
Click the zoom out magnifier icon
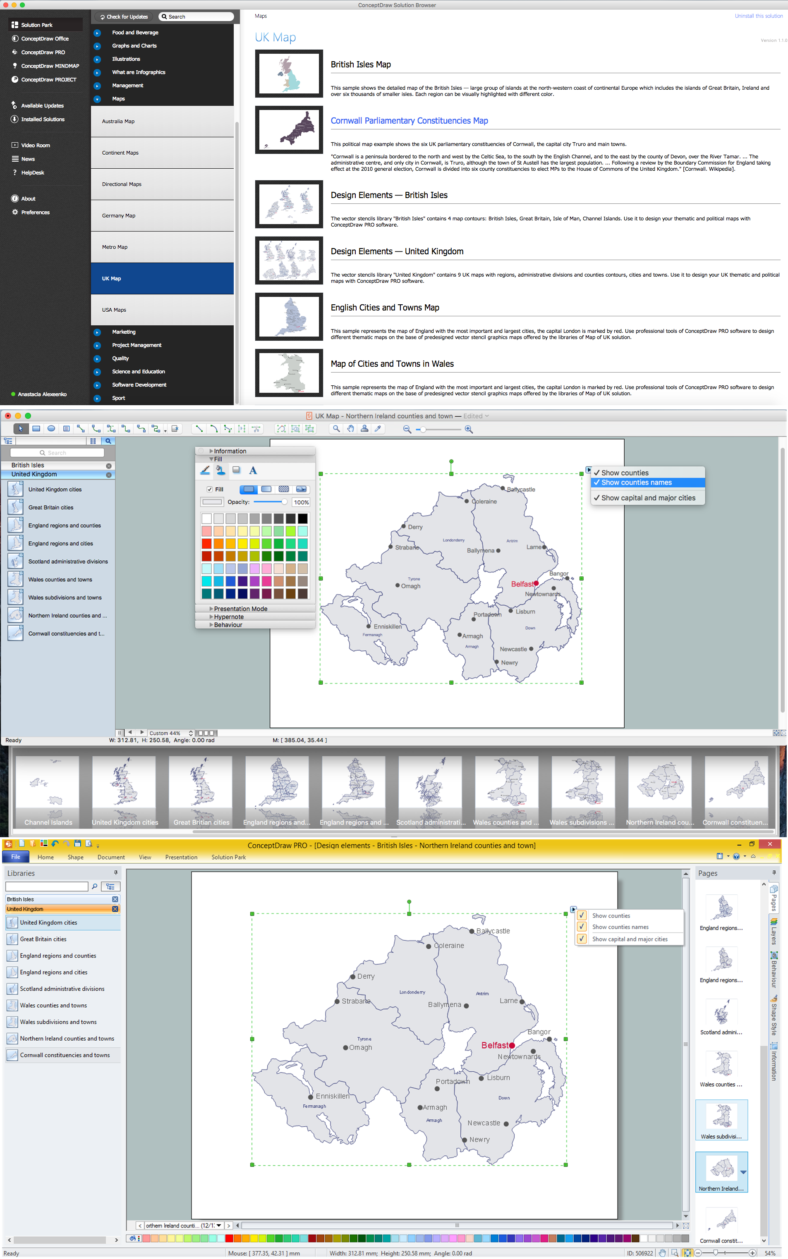click(407, 429)
